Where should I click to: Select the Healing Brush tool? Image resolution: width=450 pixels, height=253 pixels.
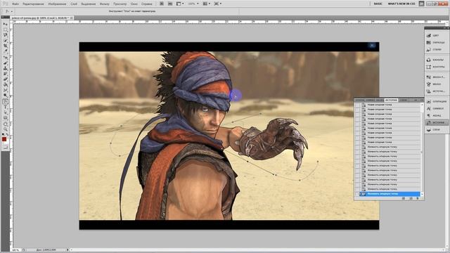coord(5,58)
